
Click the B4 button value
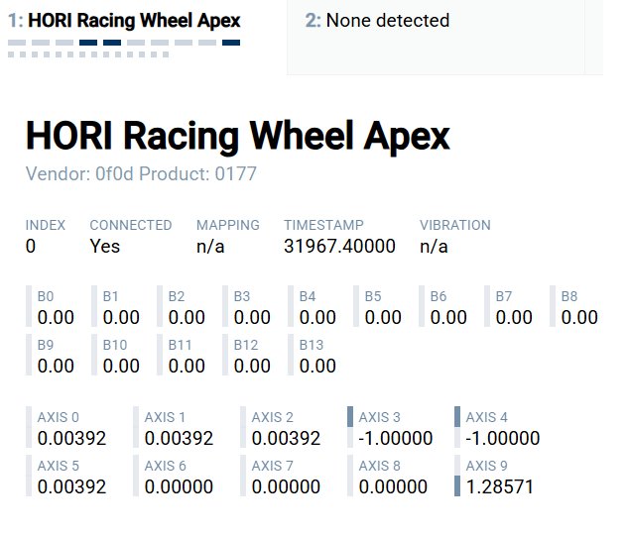317,317
